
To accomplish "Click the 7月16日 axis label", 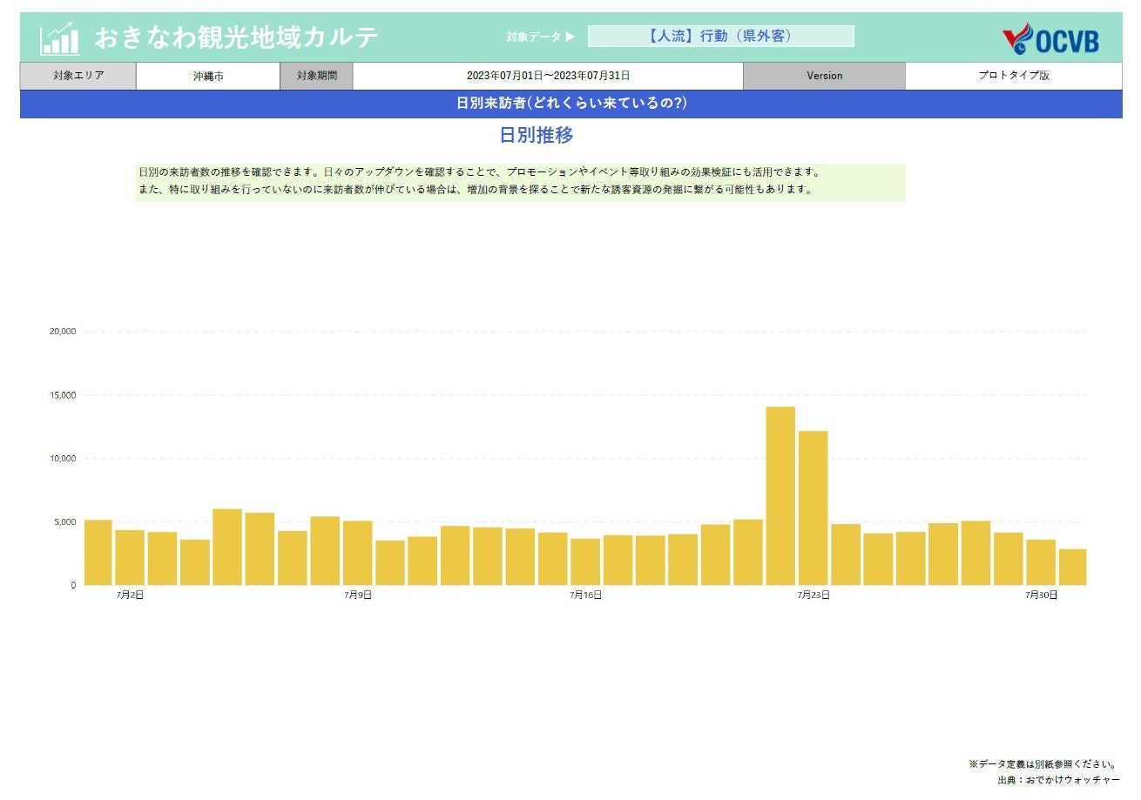I will 585,595.
